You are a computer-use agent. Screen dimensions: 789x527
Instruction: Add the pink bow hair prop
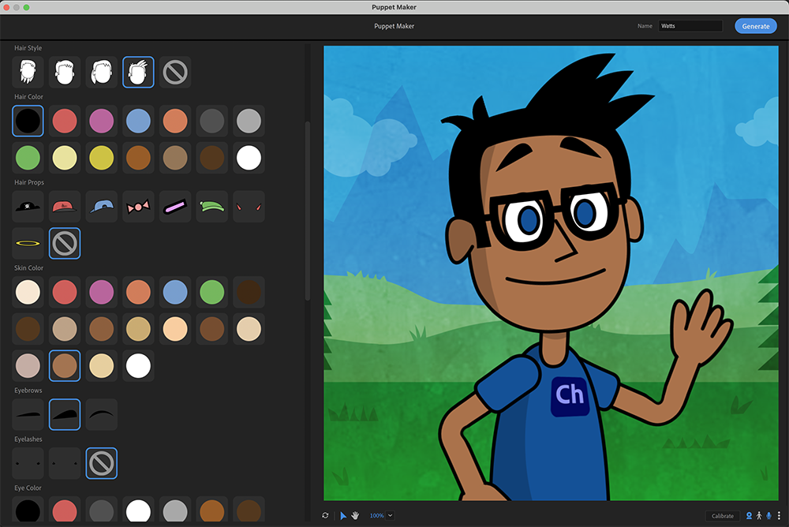[x=138, y=207]
